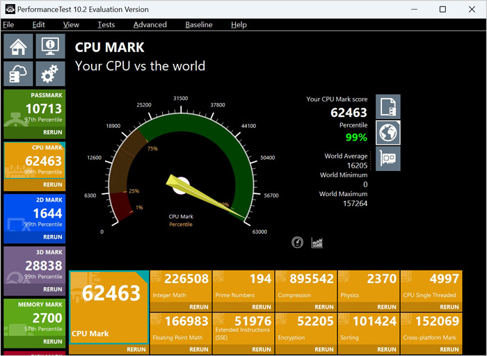
Task: Rerun the Extended Instructions (SSE) test
Action: [x=262, y=350]
